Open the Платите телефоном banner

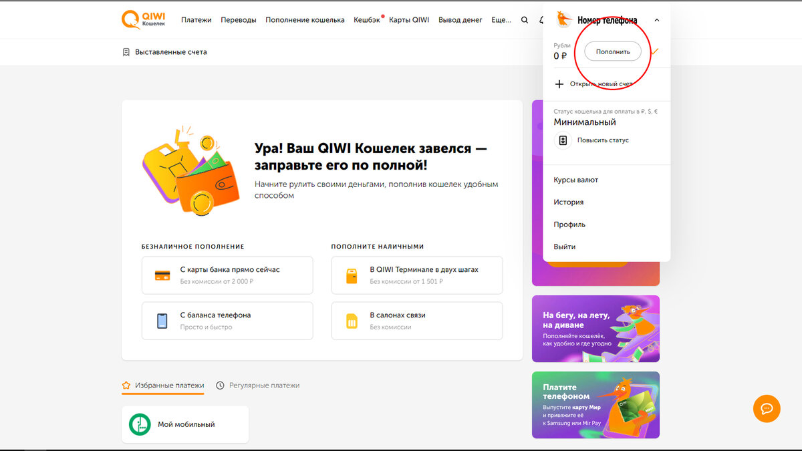click(x=595, y=405)
